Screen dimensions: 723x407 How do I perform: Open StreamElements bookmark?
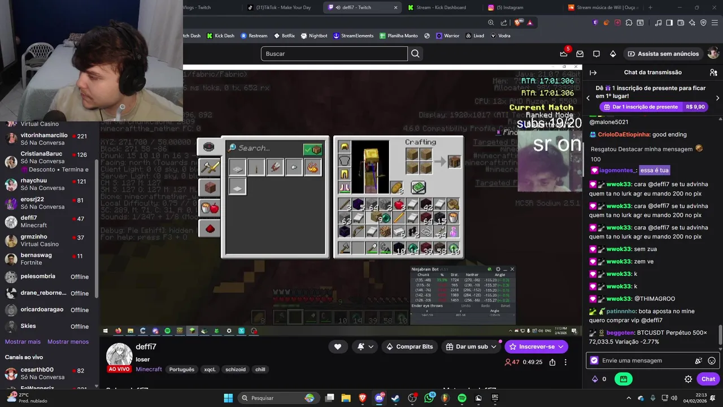[353, 36]
